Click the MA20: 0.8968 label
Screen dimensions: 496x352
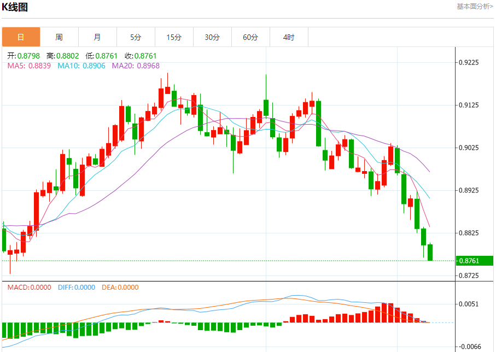click(x=136, y=66)
